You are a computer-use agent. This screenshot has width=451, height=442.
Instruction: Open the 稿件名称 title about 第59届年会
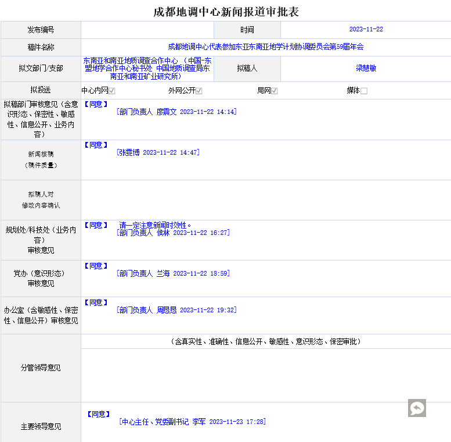click(x=265, y=47)
